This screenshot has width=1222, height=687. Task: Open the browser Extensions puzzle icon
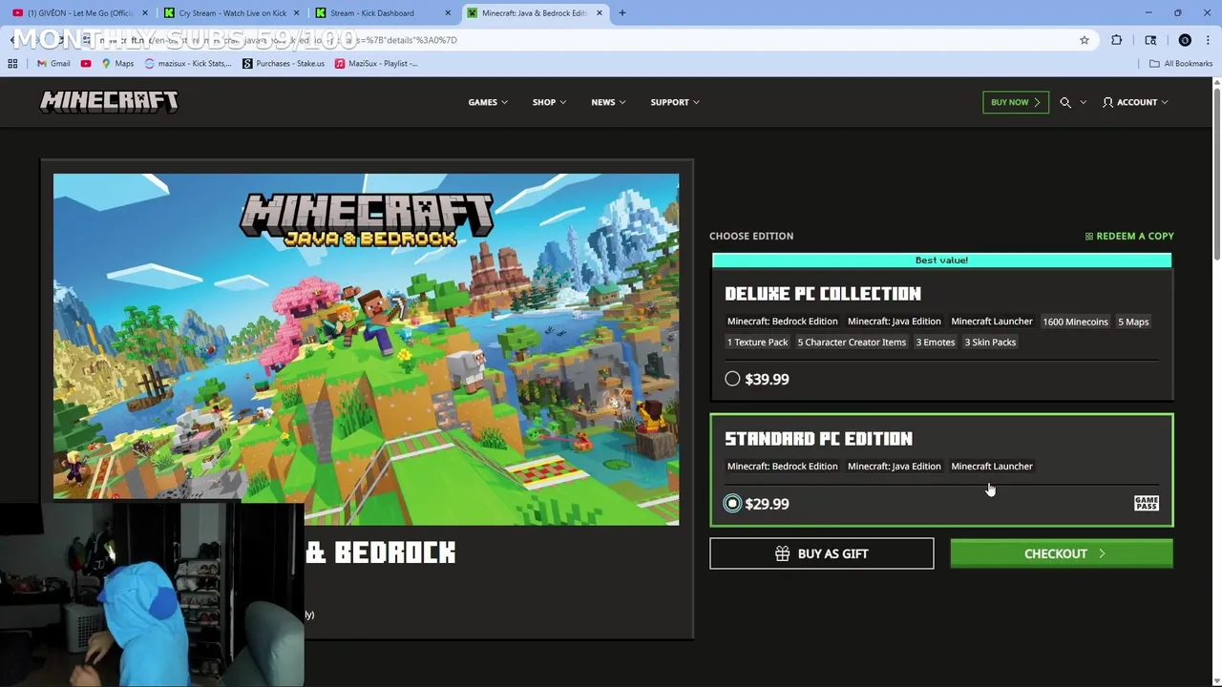tap(1117, 40)
